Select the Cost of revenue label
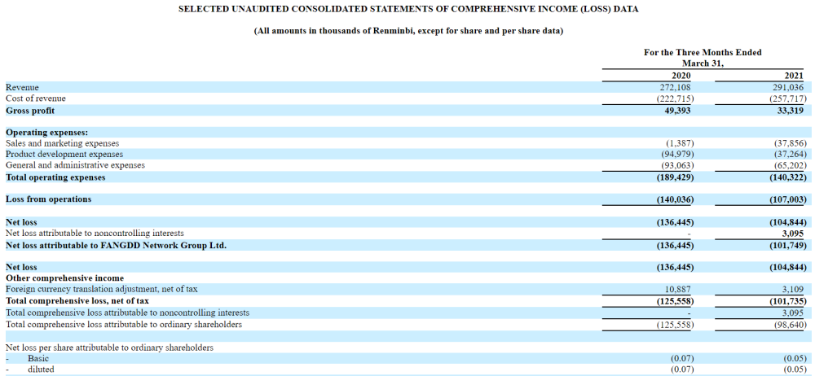Screen dimensions: 815x376 (36, 98)
